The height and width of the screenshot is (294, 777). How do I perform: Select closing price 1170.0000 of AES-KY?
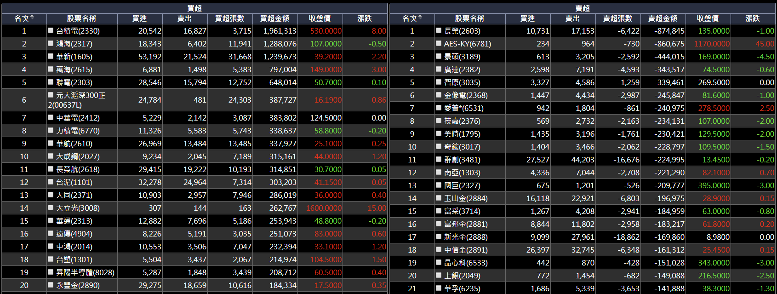(712, 44)
